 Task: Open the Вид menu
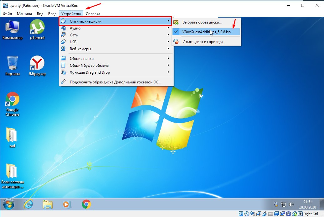40,14
